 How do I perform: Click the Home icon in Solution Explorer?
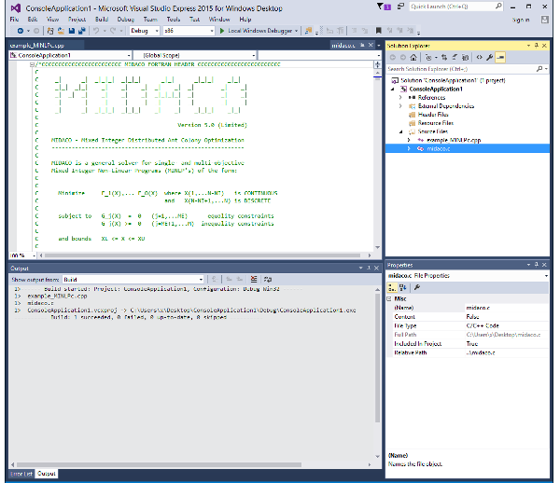tap(413, 58)
